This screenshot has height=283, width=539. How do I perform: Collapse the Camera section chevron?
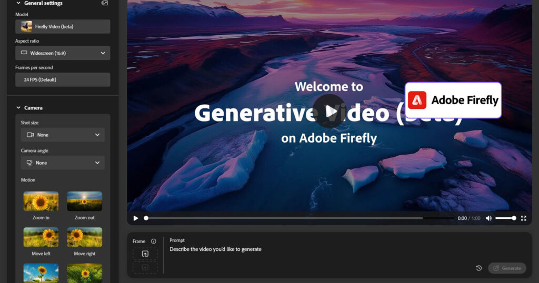point(18,108)
